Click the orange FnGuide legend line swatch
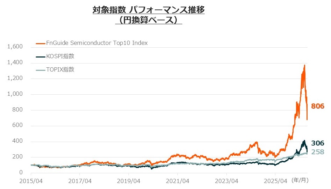This screenshot has height=189, width=331. tap(41, 43)
